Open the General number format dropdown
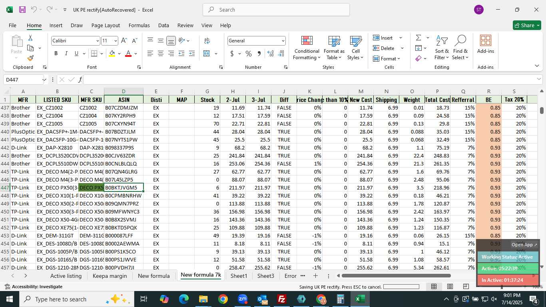Viewport: 546px width, 307px height. tap(283, 41)
